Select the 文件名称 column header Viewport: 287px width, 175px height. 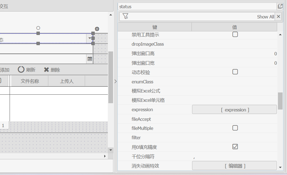click(x=29, y=81)
